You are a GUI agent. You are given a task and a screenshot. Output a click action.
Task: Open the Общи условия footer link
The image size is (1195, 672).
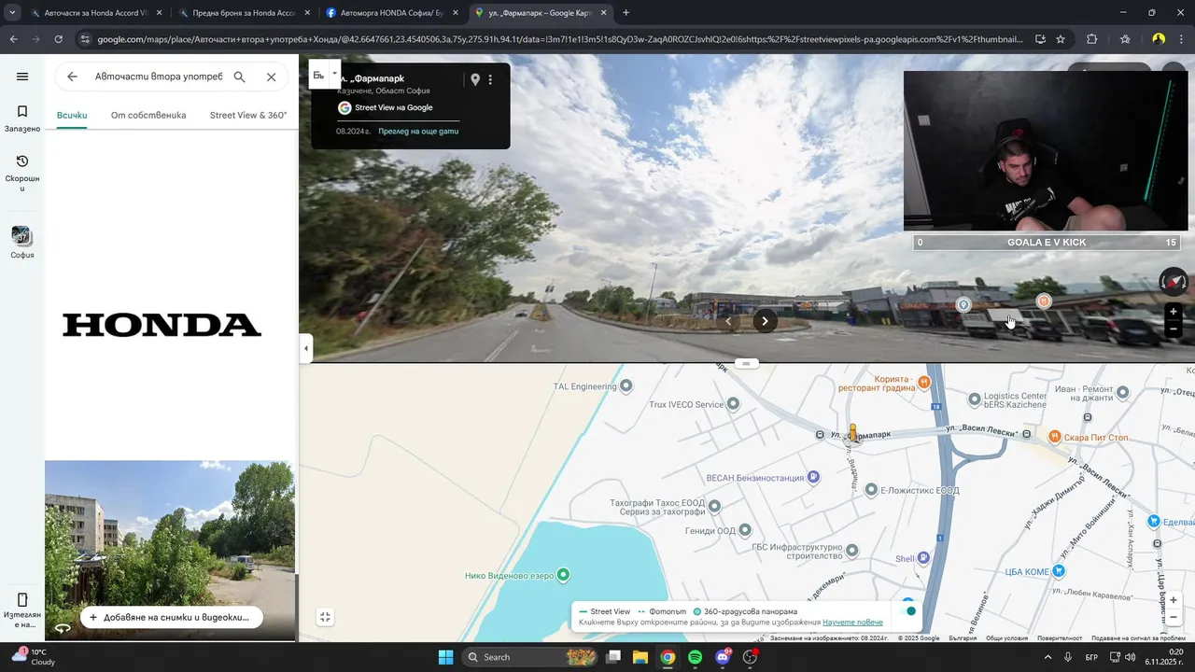click(1006, 638)
